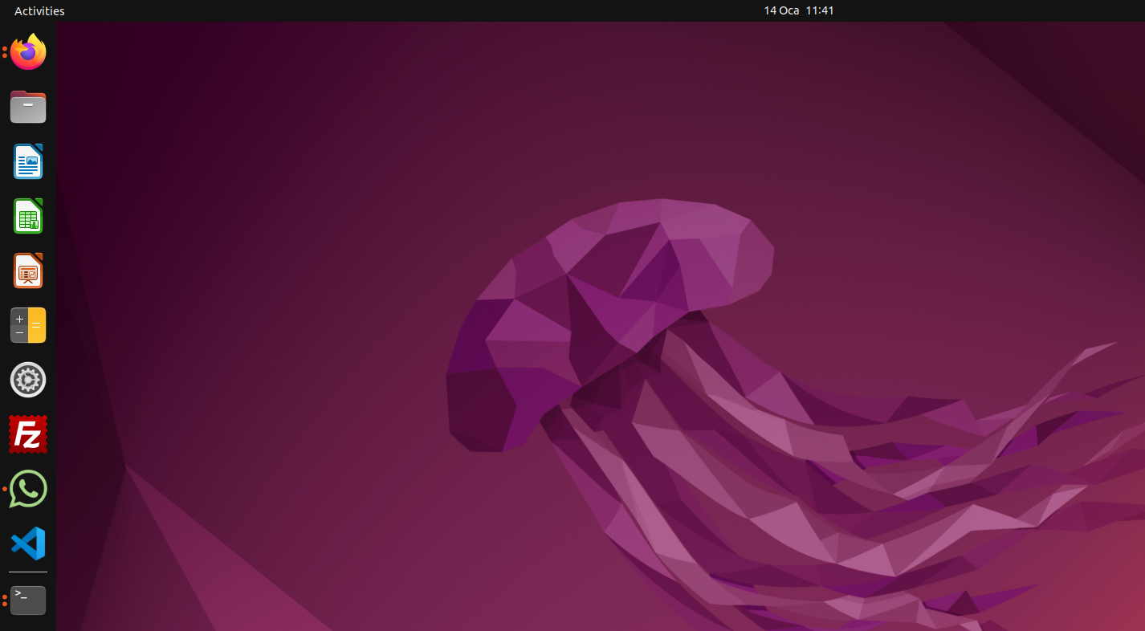Open LibreOffice Writer from the dock

pos(28,161)
